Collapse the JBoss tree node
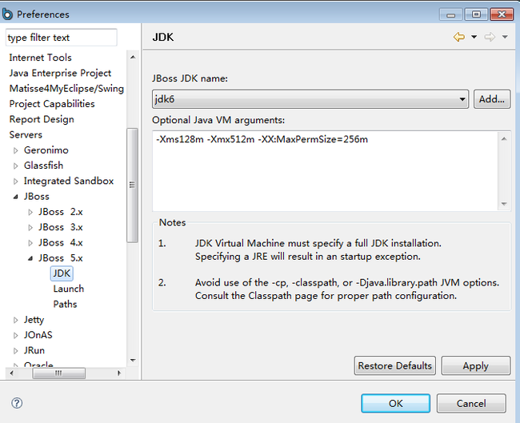520x423 pixels. point(15,197)
